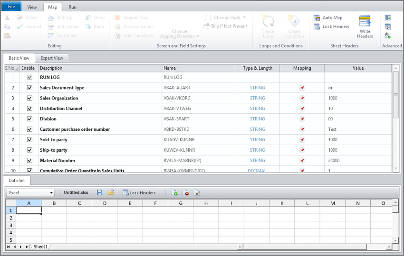Uncheck the Sales Document Type enable checkbox

click(29, 88)
